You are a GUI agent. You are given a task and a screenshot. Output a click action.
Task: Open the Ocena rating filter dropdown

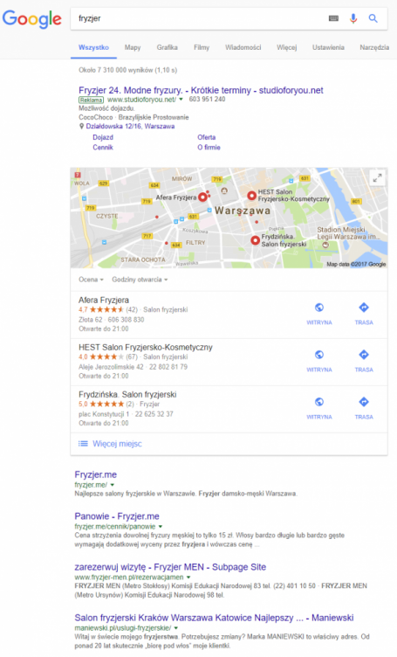coord(91,280)
